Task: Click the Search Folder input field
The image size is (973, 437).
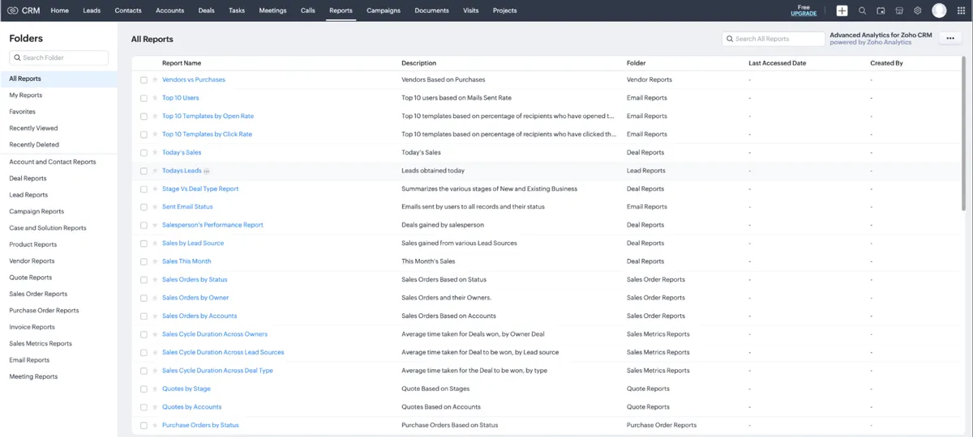Action: 58,57
